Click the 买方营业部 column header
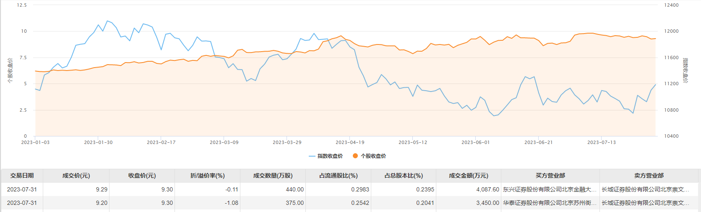This screenshot has height=212, width=701. click(550, 176)
